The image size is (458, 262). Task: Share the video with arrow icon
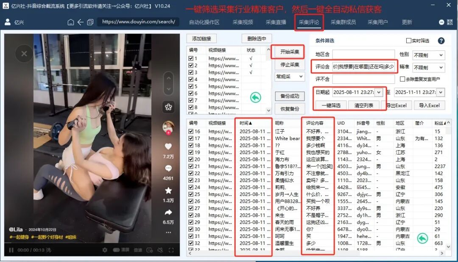click(168, 212)
